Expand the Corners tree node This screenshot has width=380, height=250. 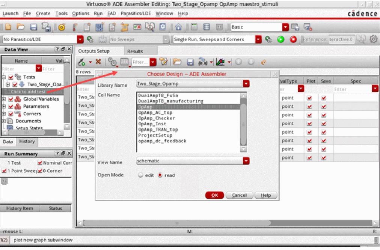[x=4, y=114]
